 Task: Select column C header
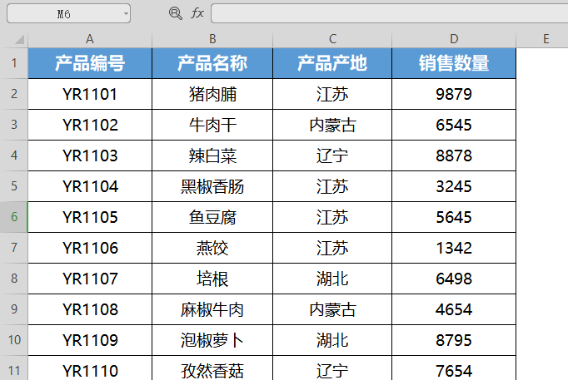(x=332, y=39)
